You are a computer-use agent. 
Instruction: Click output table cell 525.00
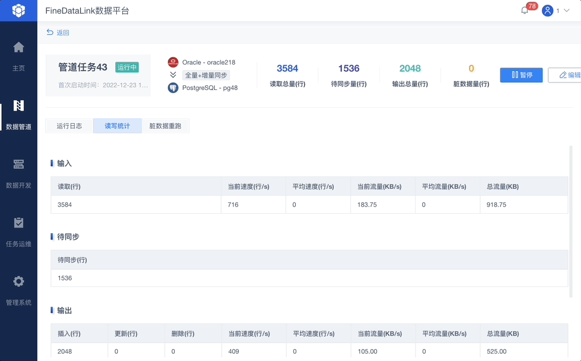click(x=524, y=352)
